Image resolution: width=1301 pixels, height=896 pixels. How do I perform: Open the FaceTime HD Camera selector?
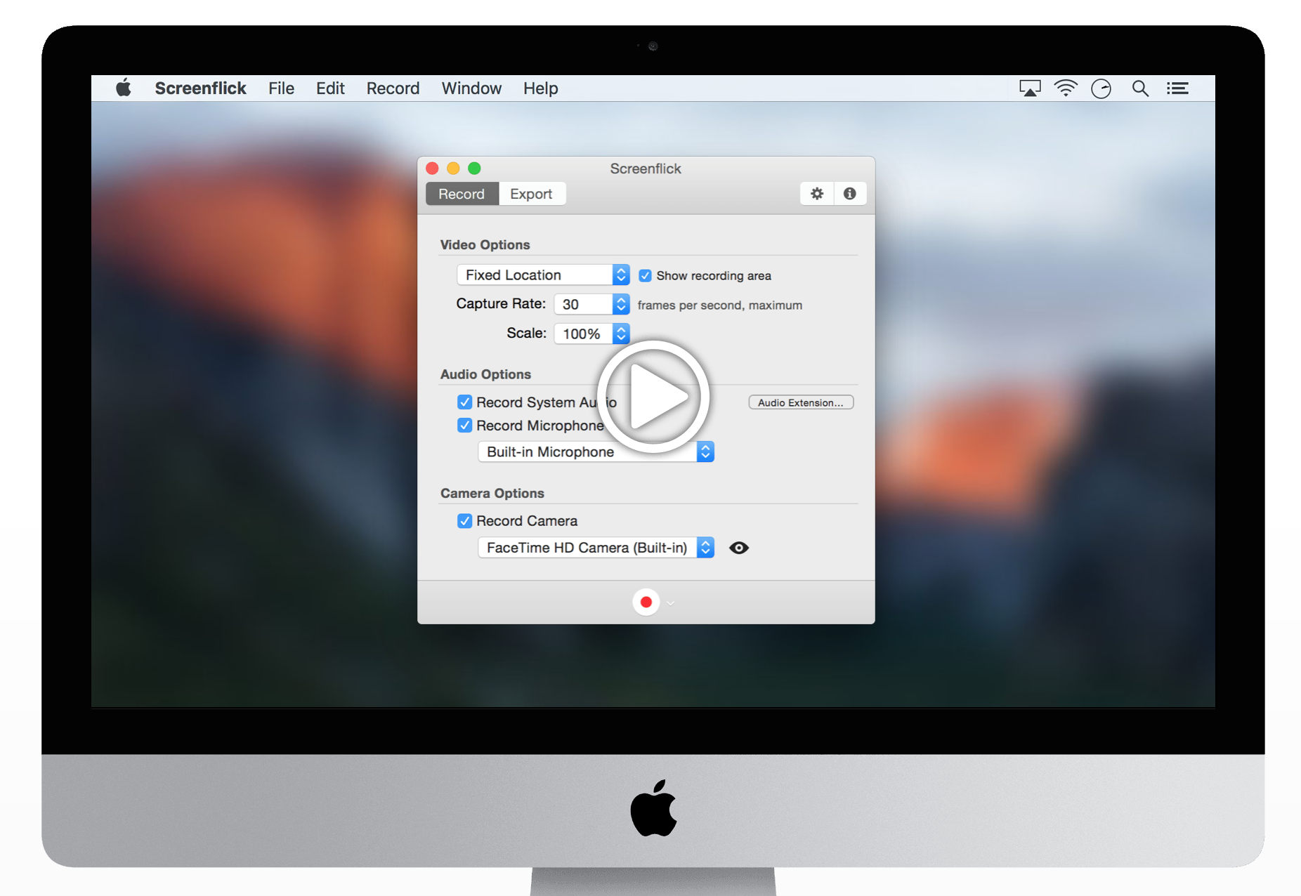coord(595,547)
